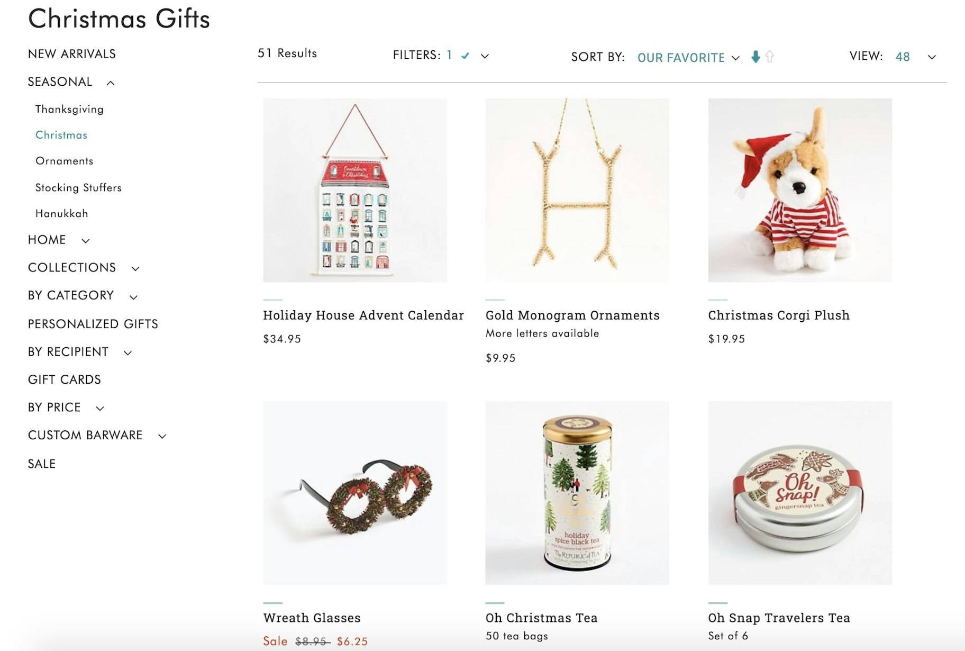Change the View count dropdown
This screenshot has width=965, height=651.
pyautogui.click(x=932, y=57)
